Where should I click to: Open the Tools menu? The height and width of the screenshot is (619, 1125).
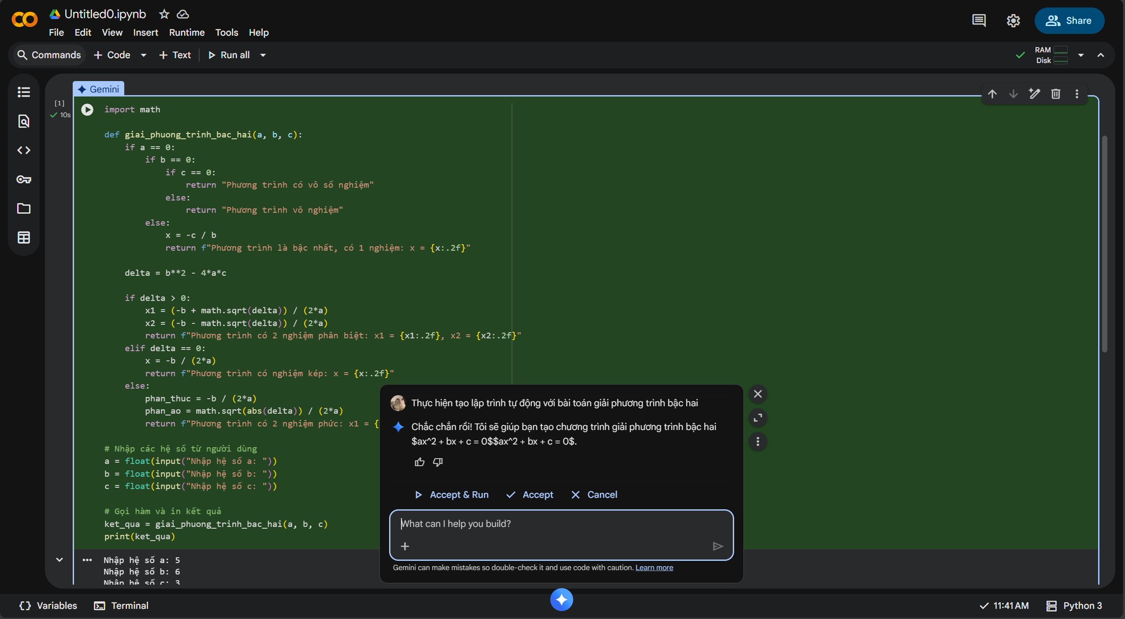226,33
